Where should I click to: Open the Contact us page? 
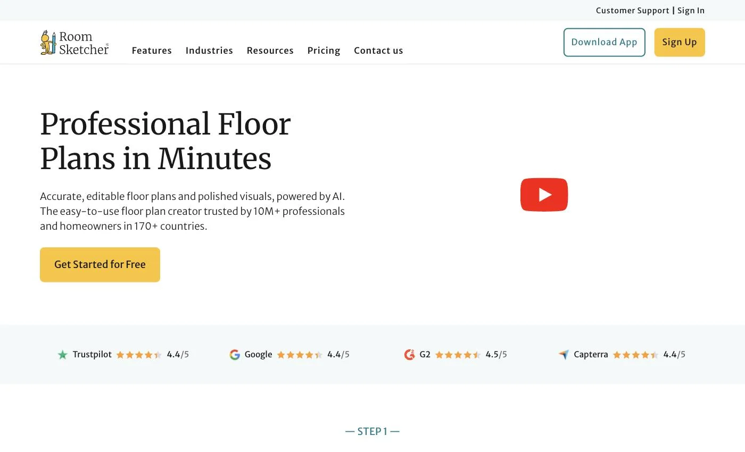[x=378, y=51]
